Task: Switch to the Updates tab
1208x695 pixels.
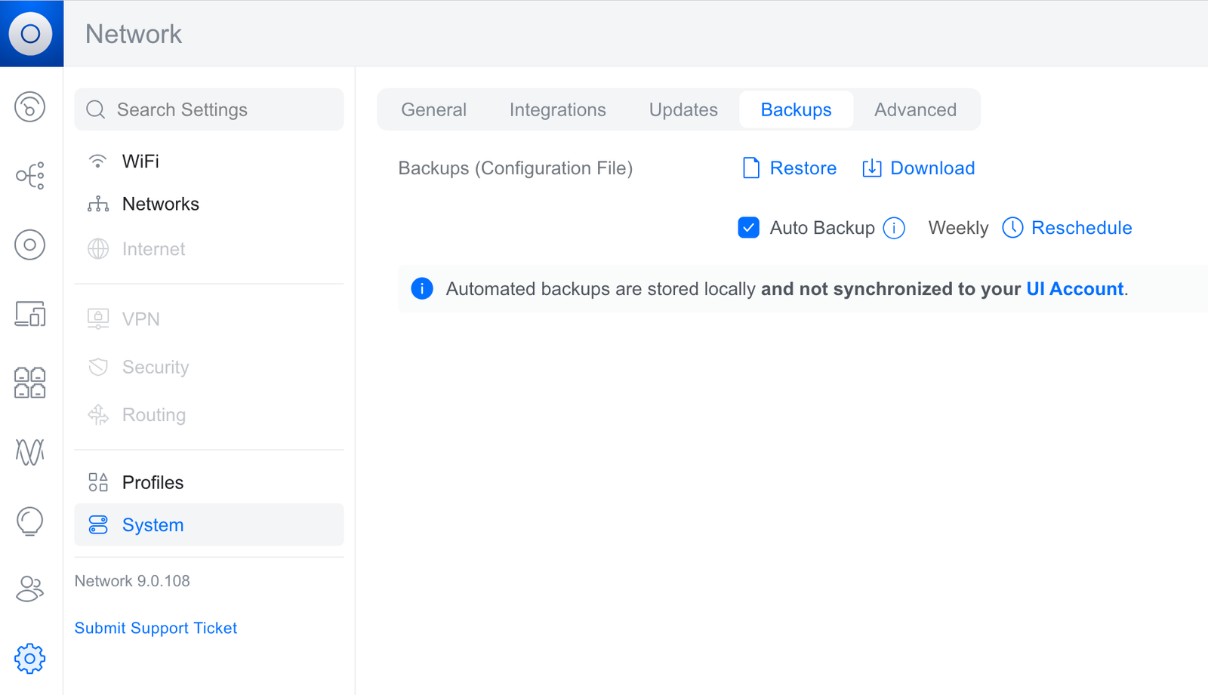Action: point(683,109)
